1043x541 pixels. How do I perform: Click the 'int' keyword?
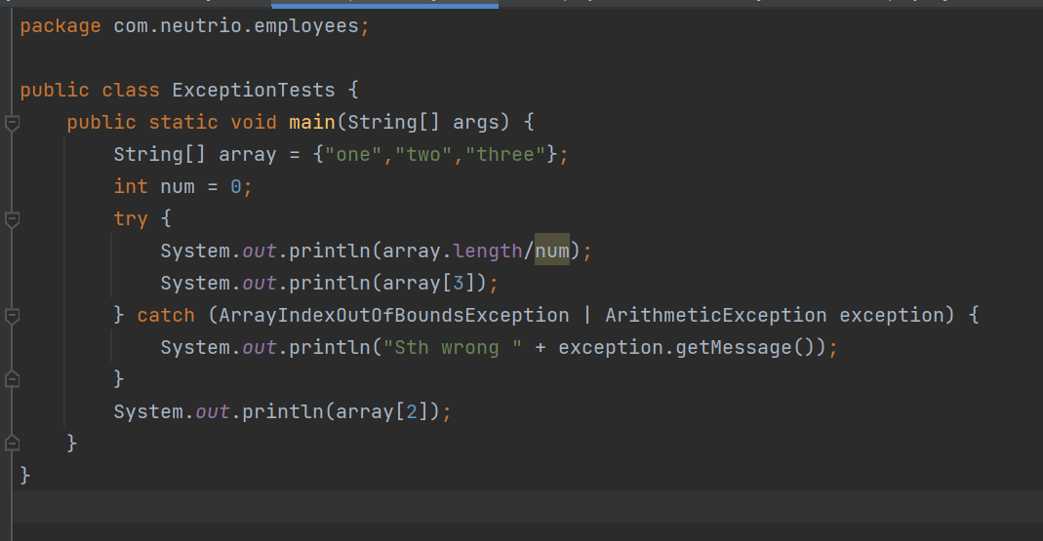click(x=131, y=186)
